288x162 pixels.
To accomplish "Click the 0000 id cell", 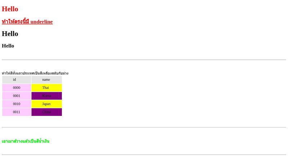I will click(x=17, y=88).
